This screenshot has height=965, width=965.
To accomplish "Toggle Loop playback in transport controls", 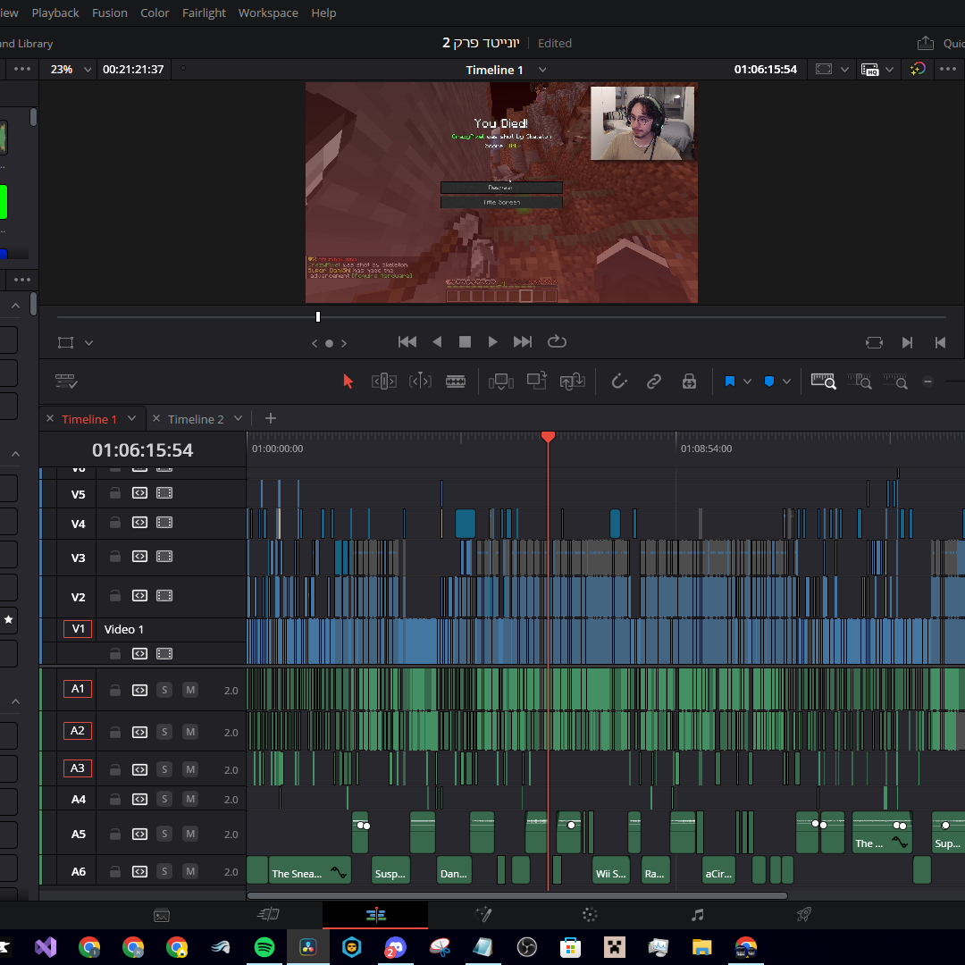I will tap(557, 341).
